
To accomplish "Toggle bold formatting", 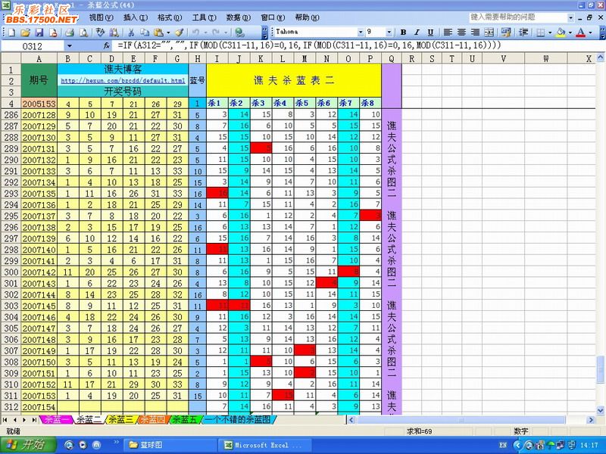I will point(403,32).
